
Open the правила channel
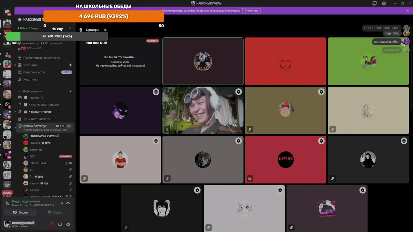[45, 97]
